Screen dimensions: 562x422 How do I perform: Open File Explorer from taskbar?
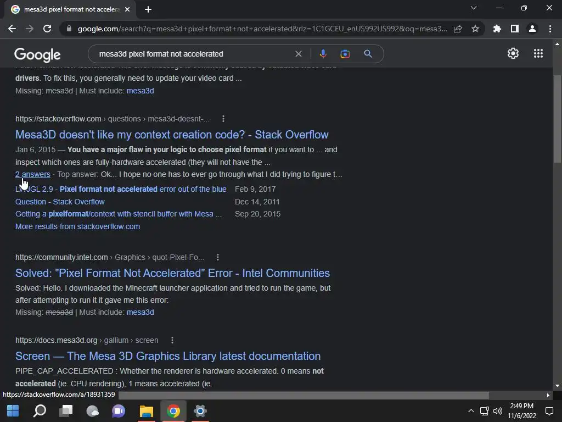tap(146, 411)
